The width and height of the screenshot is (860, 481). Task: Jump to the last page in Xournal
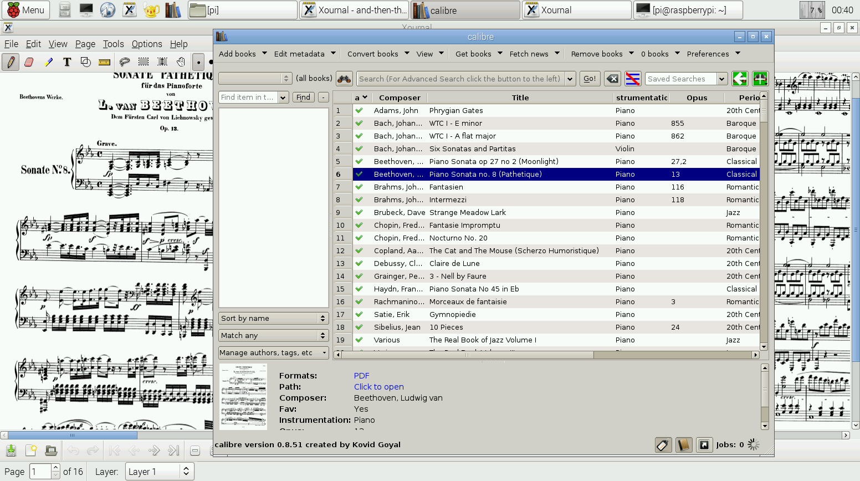point(174,451)
